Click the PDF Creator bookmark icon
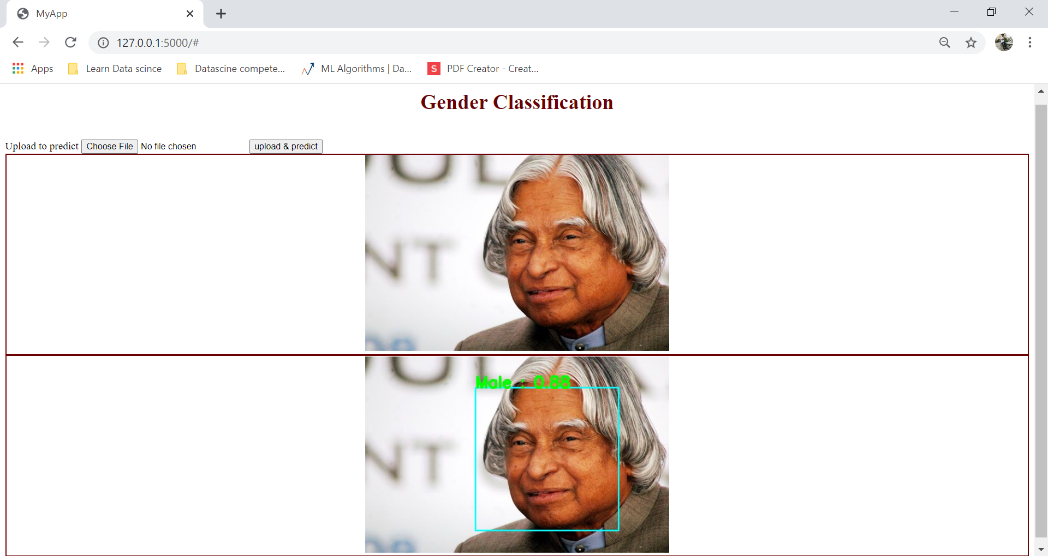This screenshot has width=1048, height=556. point(433,68)
